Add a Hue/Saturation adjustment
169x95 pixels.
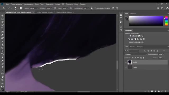tap(129, 39)
